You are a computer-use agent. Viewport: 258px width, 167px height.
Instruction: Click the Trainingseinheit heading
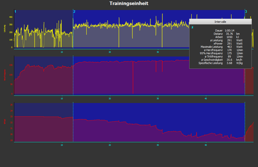(x=129, y=3)
